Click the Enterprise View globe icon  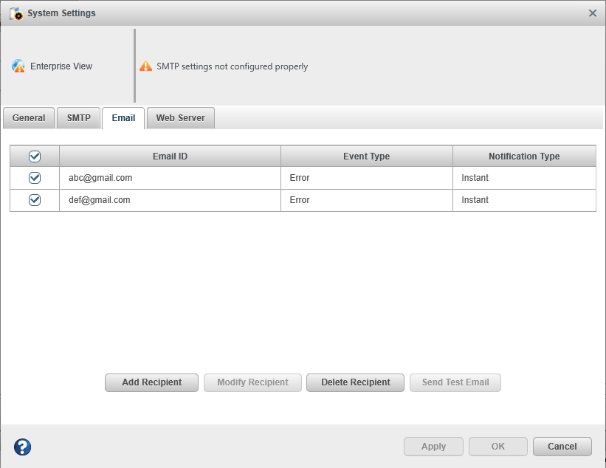pos(18,66)
